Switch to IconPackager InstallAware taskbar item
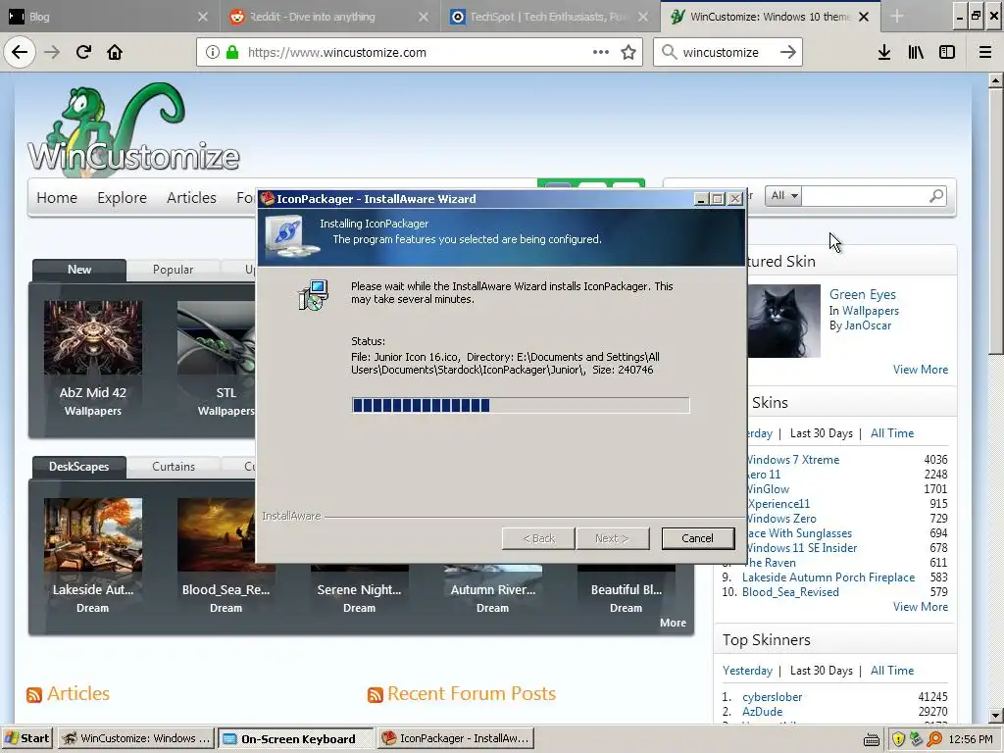The height and width of the screenshot is (753, 1004). coord(456,738)
